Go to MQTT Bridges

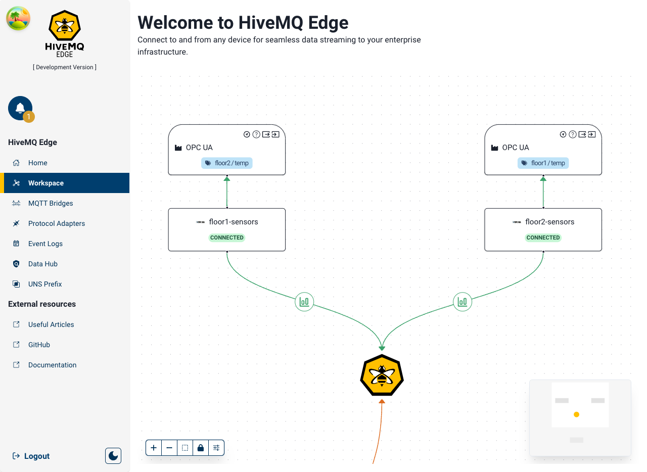click(x=65, y=203)
